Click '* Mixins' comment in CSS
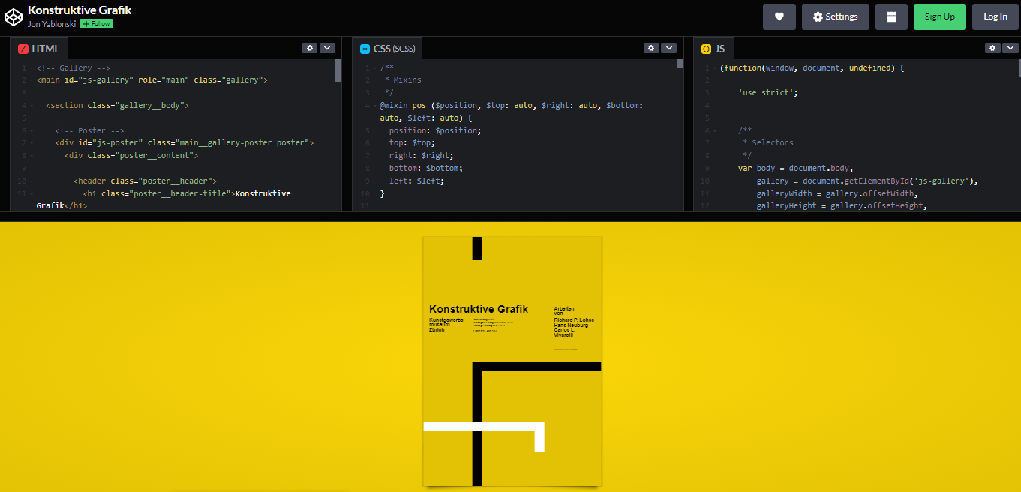The image size is (1021, 492). [x=403, y=79]
